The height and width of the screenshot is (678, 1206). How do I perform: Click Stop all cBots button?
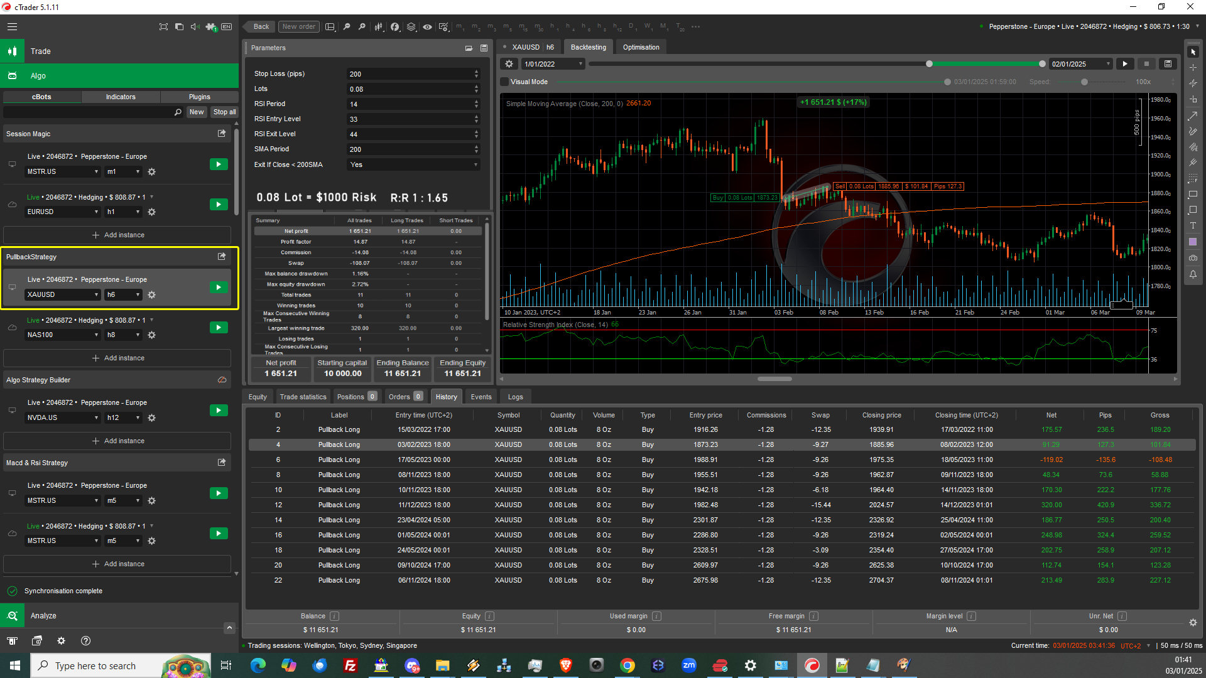tap(224, 112)
